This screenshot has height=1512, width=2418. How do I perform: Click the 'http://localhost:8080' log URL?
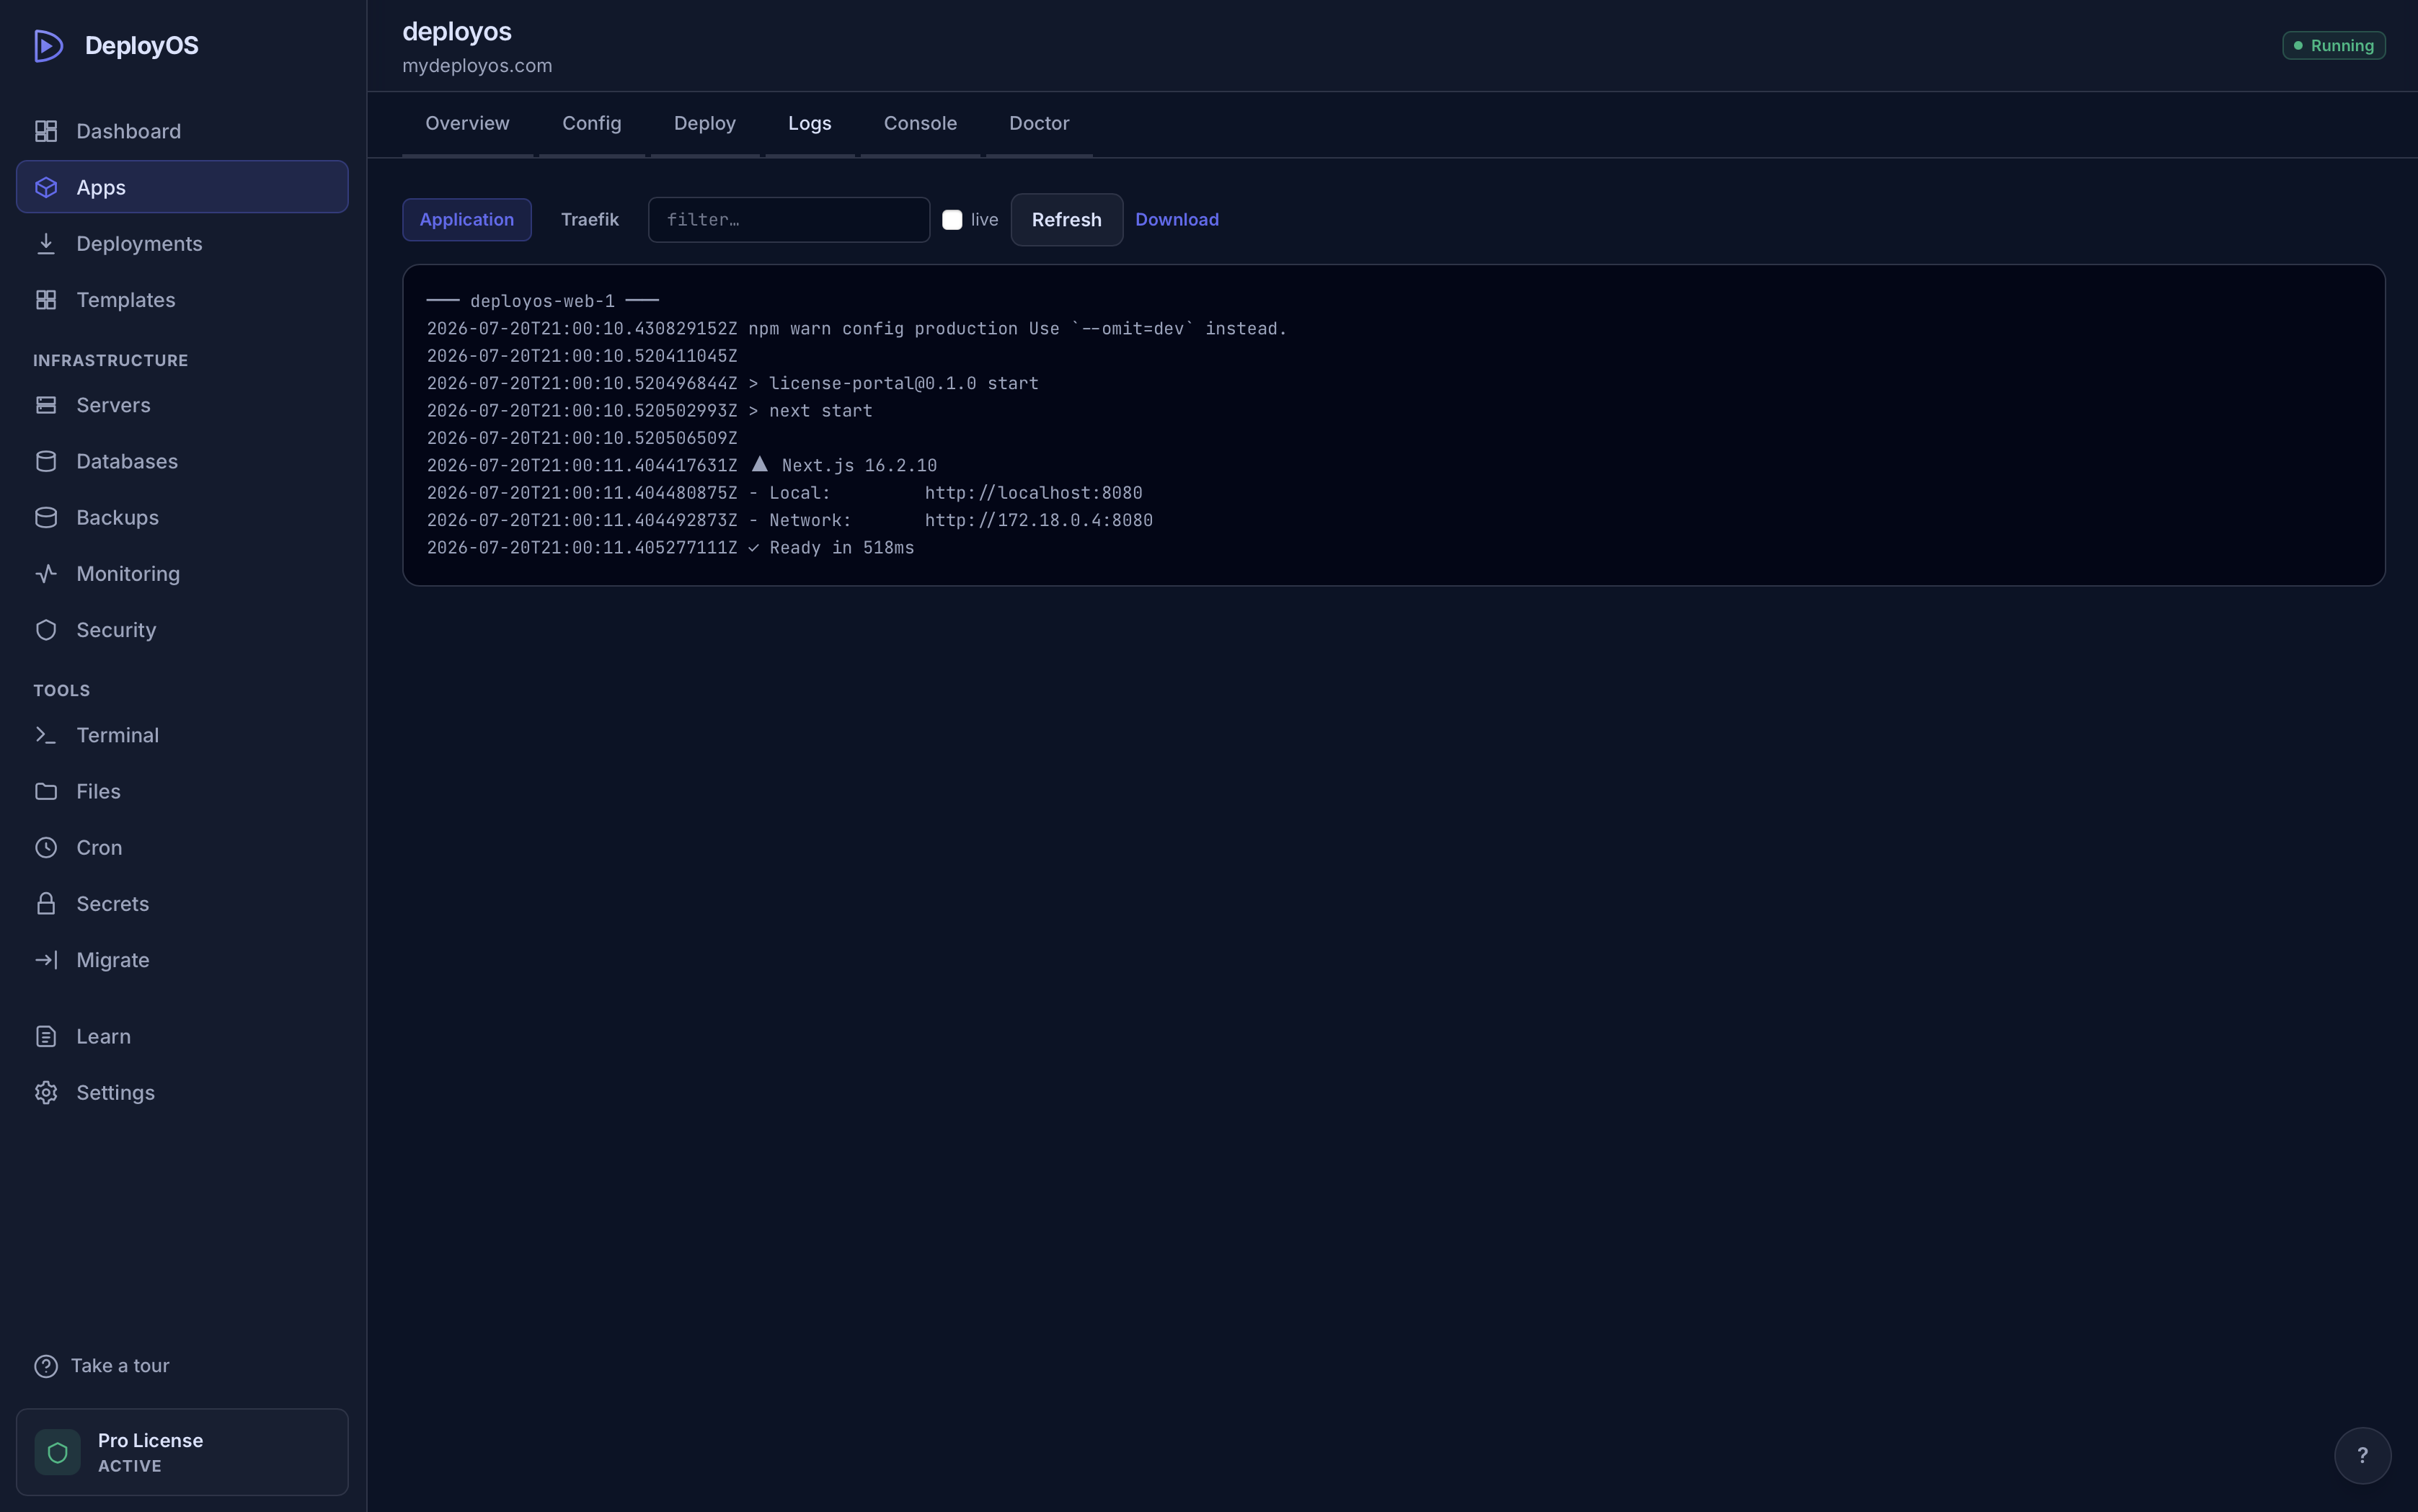point(1033,493)
